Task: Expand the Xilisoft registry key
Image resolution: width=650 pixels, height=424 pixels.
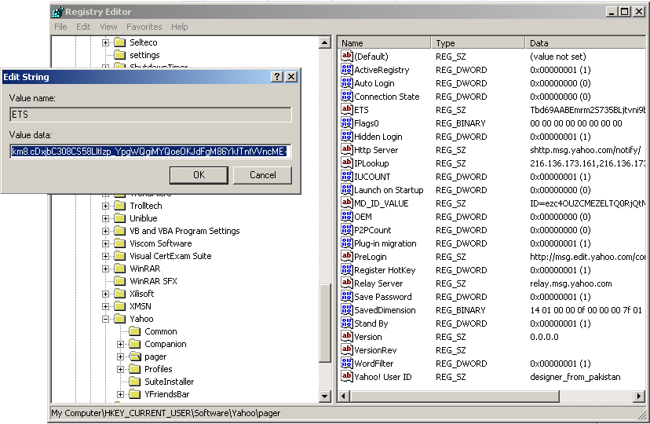Action: [105, 294]
